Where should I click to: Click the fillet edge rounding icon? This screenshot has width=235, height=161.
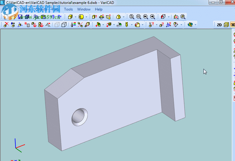tap(137, 25)
